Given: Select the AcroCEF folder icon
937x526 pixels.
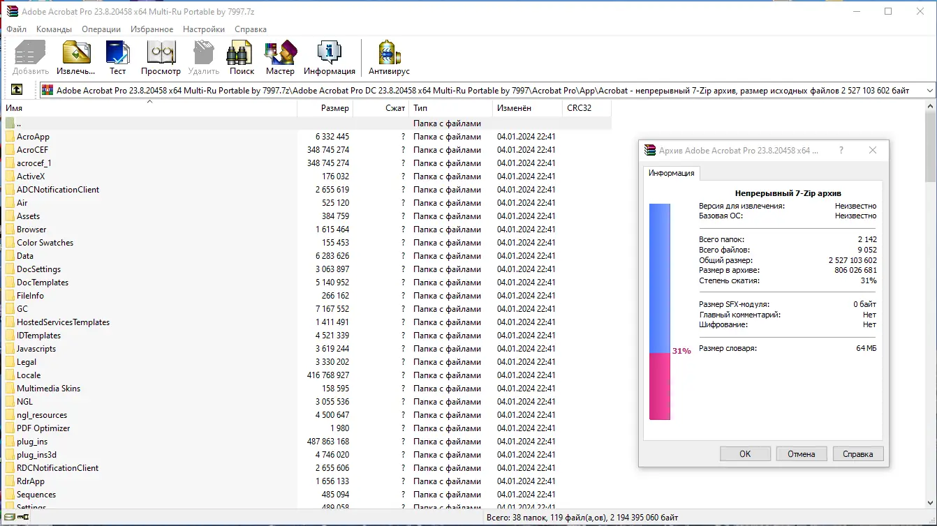Looking at the screenshot, I should [10, 150].
